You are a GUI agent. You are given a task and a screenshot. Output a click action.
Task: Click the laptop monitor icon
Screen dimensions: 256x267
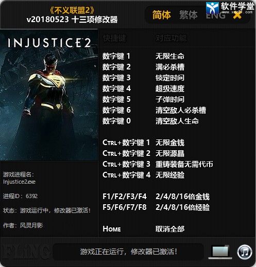220,252
